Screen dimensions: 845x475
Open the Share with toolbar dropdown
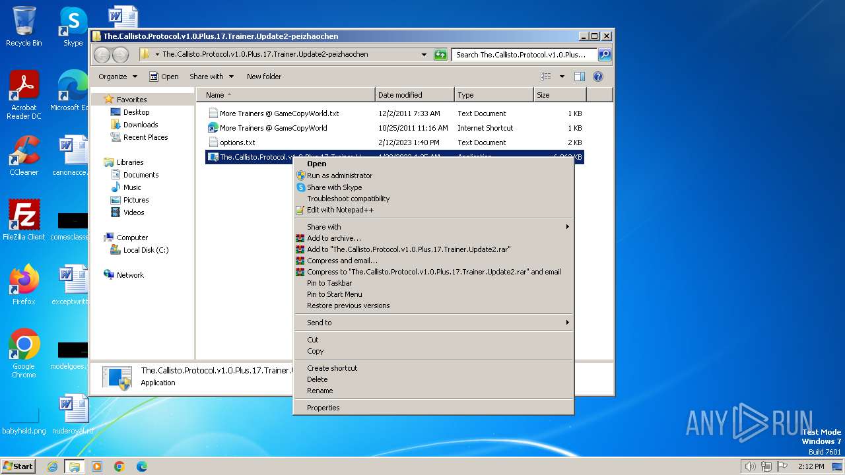(211, 77)
